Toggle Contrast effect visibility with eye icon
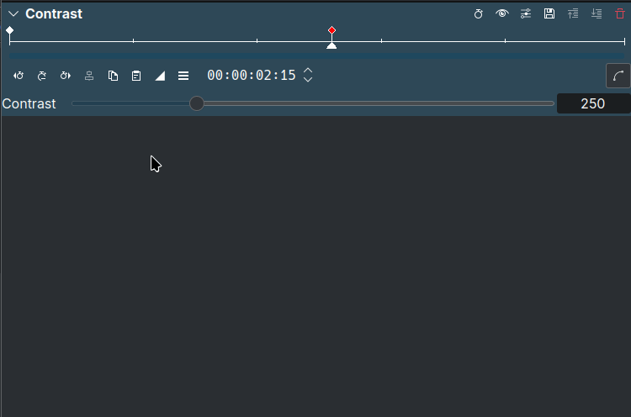Image resolution: width=631 pixels, height=417 pixels. pyautogui.click(x=502, y=14)
